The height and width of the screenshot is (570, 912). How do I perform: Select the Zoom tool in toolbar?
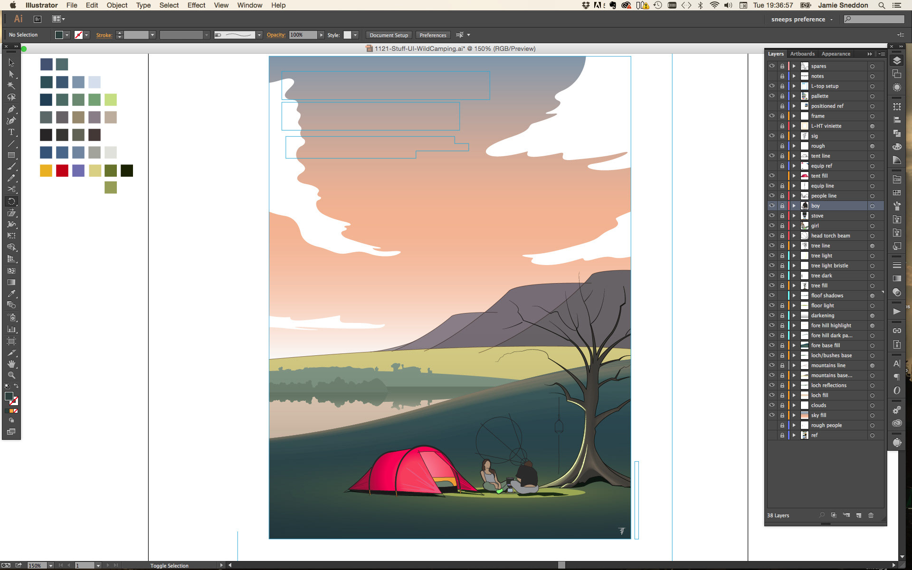pyautogui.click(x=11, y=375)
